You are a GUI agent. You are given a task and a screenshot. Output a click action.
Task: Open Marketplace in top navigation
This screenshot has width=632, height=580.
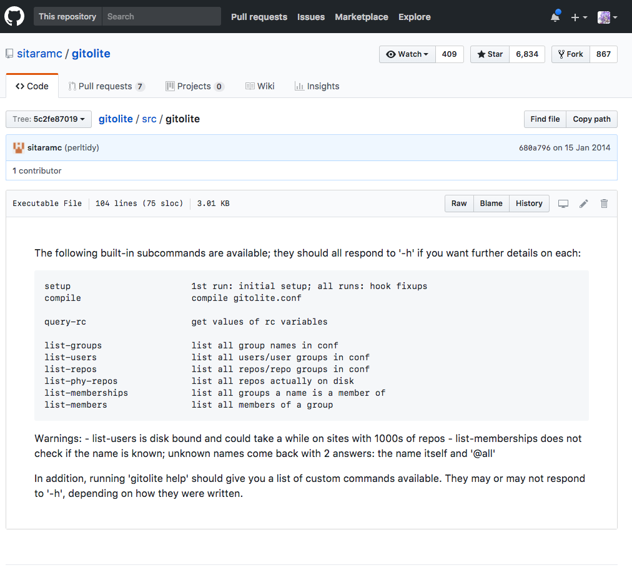[x=362, y=17]
